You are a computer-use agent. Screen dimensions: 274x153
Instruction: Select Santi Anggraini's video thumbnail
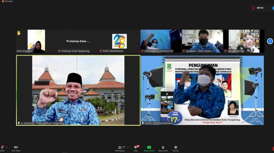click(x=36, y=41)
